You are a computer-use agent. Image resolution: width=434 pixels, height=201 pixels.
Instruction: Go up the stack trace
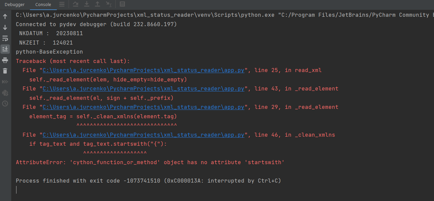(5, 16)
